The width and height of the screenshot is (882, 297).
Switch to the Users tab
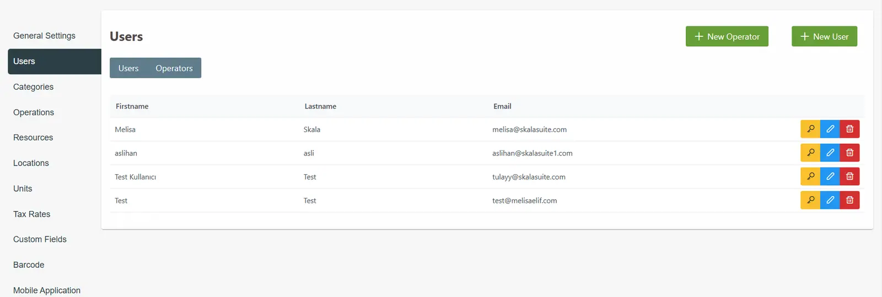point(128,68)
